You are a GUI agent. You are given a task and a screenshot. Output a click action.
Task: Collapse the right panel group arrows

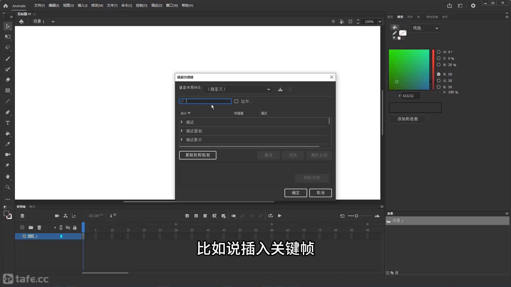(x=507, y=13)
